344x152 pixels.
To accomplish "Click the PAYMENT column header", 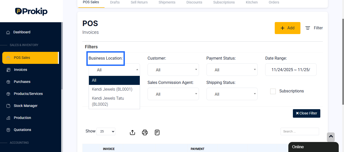I will coord(197,149).
